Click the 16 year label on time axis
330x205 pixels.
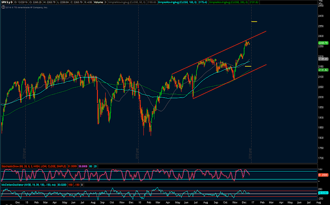[x=140, y=202]
